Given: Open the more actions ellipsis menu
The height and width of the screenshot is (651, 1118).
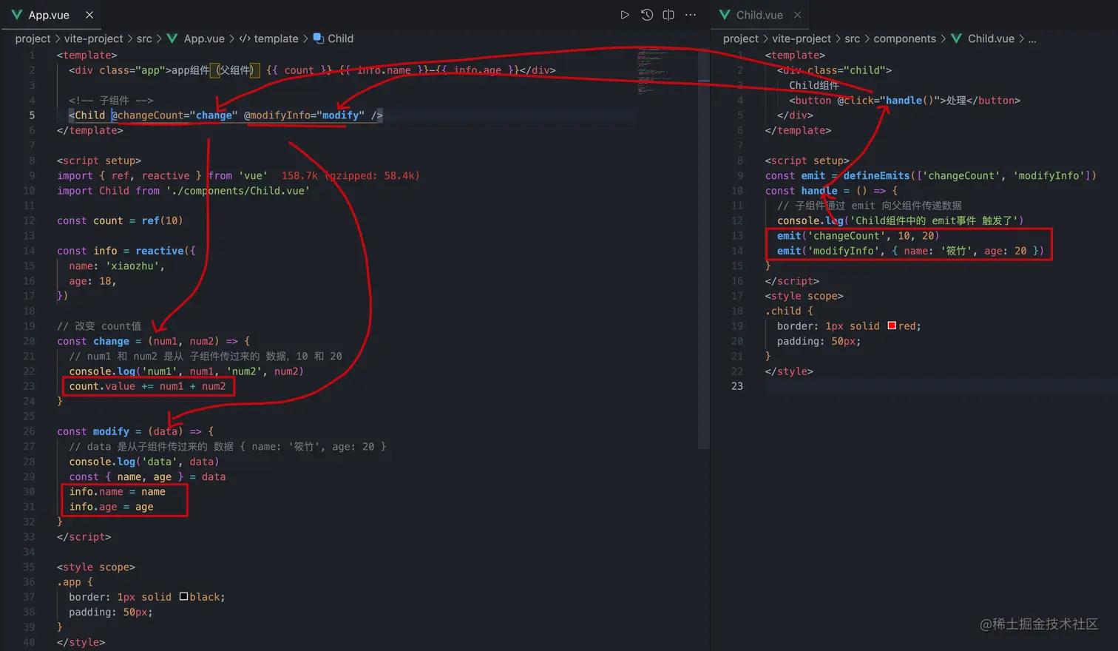Looking at the screenshot, I should click(x=691, y=15).
